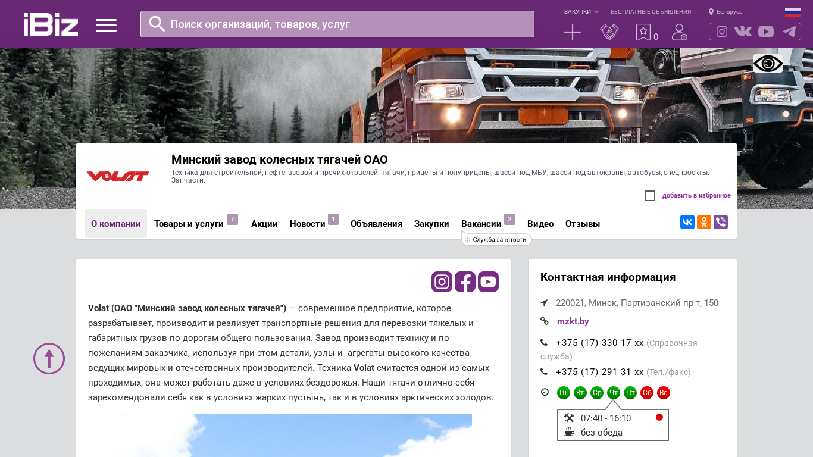Click the phone icon beside Тел./факс number
This screenshot has height=457, width=813.
tap(544, 372)
